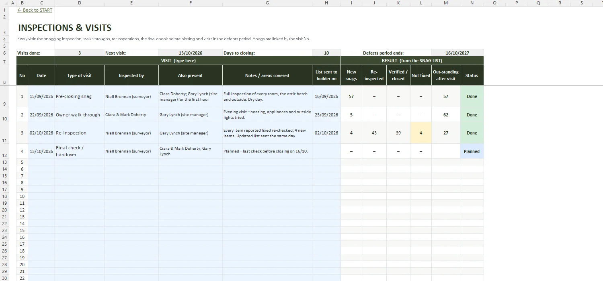Click the Verified / closed value 39

click(x=398, y=133)
